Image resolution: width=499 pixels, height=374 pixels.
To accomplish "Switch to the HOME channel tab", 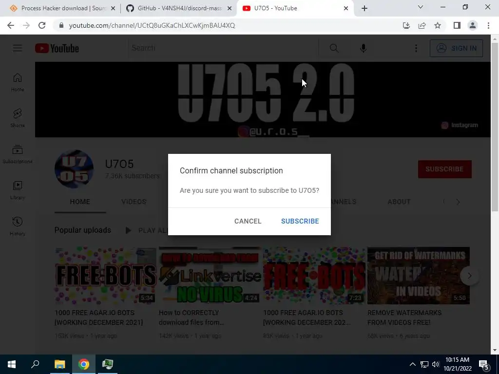I will click(80, 202).
